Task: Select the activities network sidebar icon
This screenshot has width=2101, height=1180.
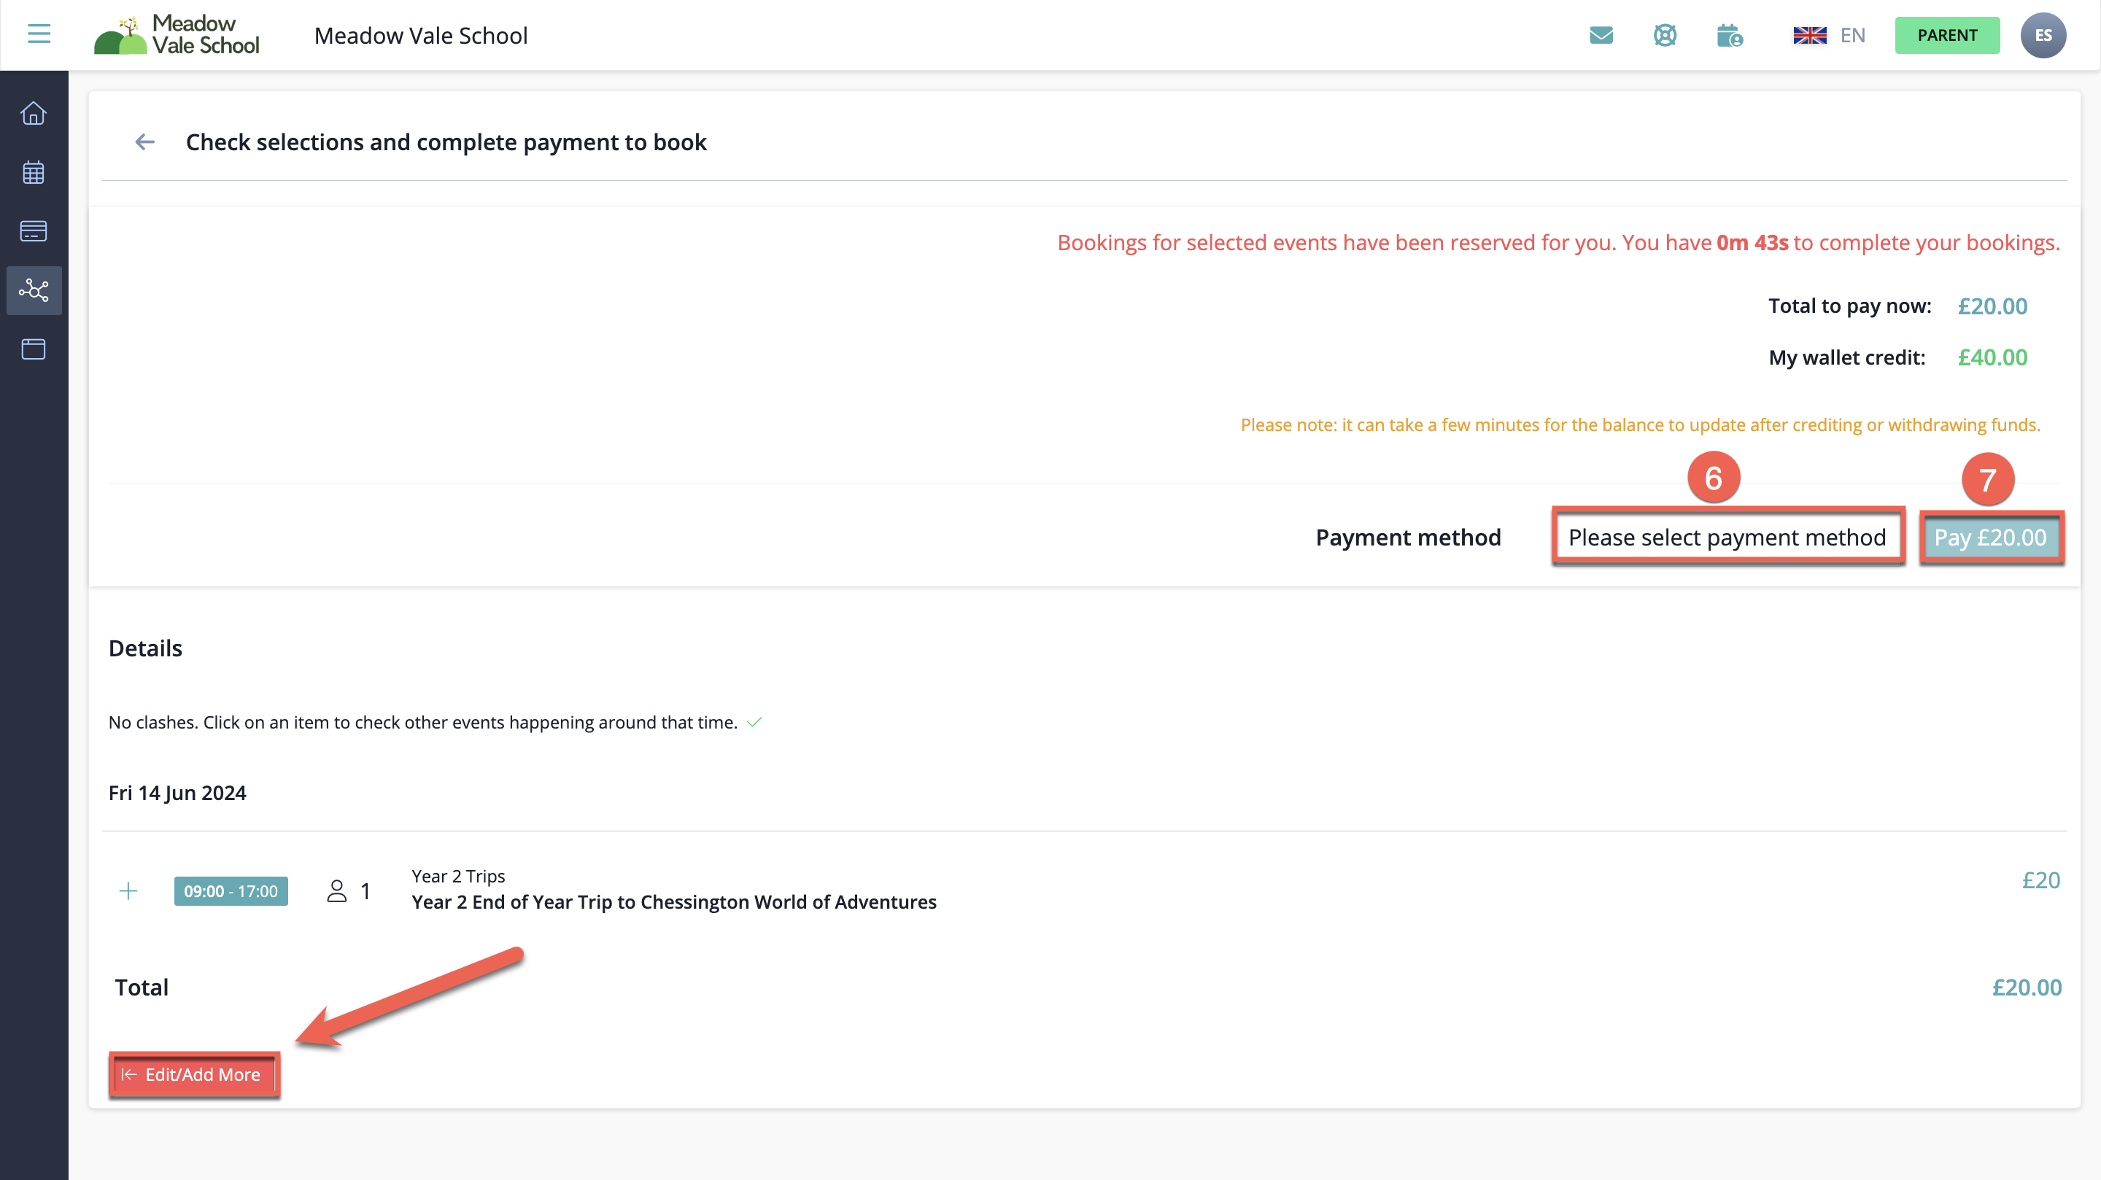Action: pos(34,290)
